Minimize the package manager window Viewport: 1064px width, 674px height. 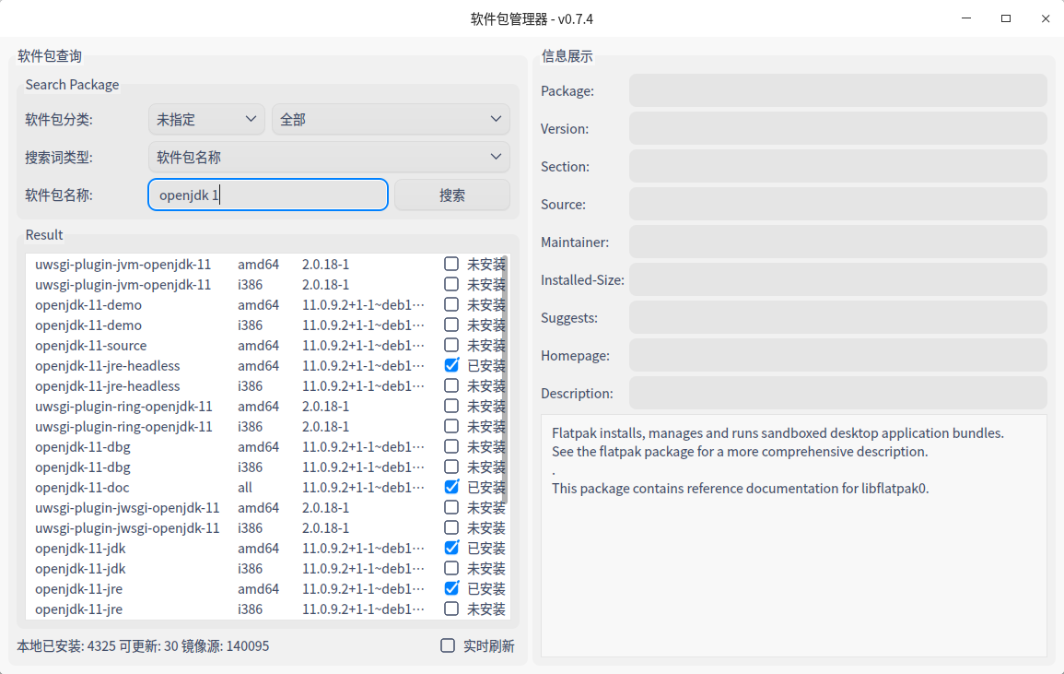click(966, 18)
